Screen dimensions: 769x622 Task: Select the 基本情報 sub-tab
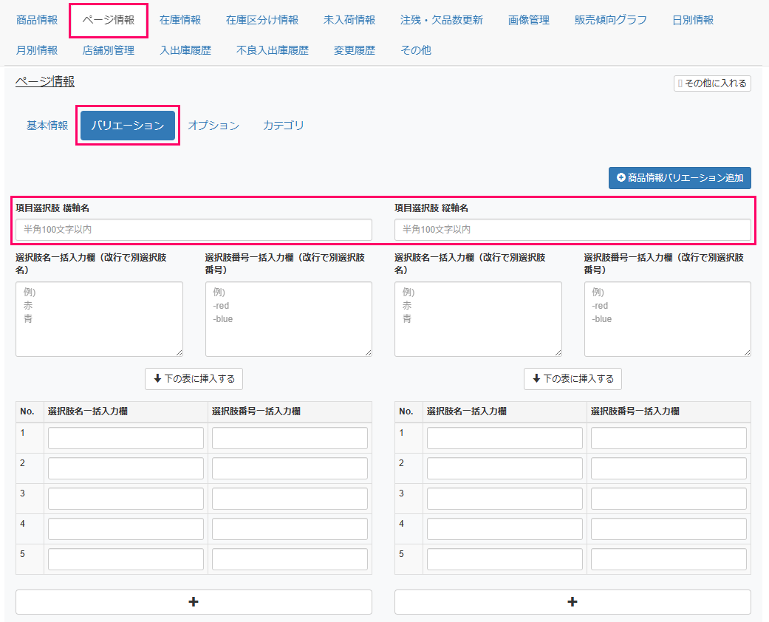pyautogui.click(x=47, y=126)
